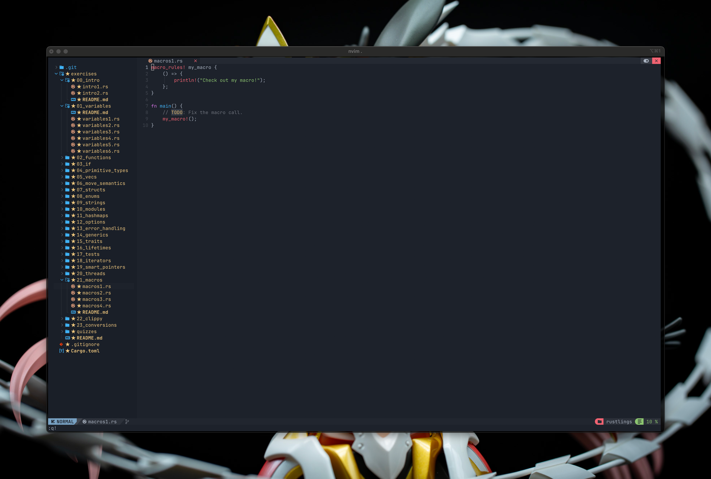Expand the quizzes folder chevron

(62, 331)
